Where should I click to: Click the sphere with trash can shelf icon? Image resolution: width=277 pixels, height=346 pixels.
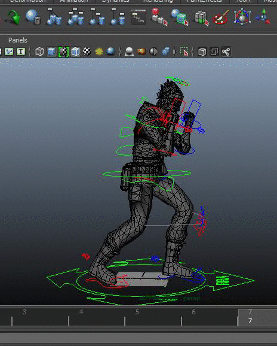coord(33,17)
